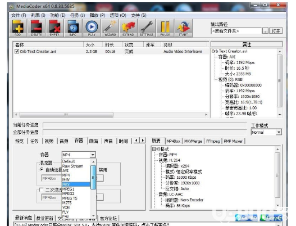
Task: Switch to the 音频 tab
Action: pos(64,141)
